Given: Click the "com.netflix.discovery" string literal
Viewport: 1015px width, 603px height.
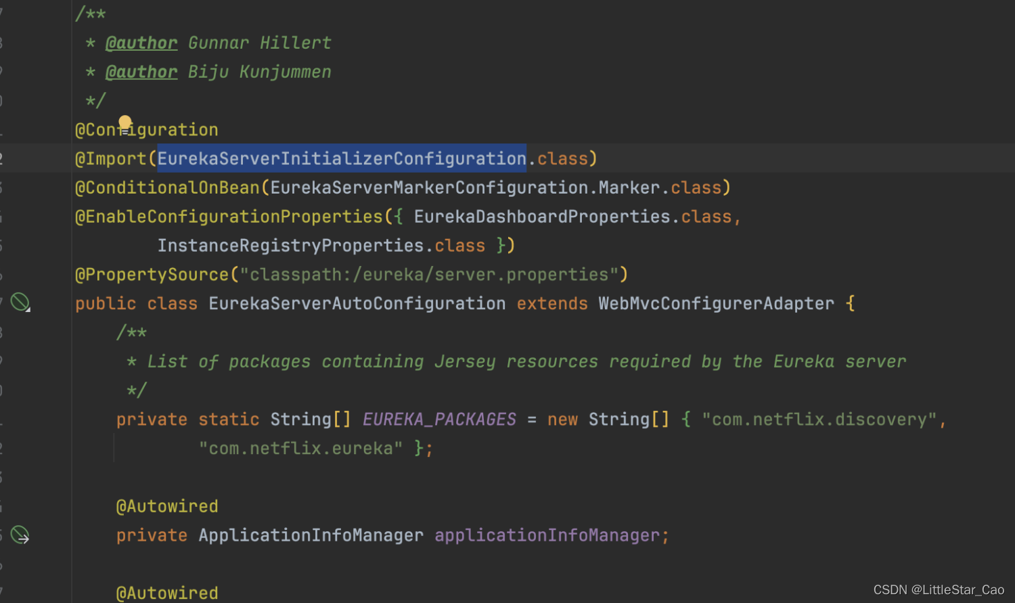Looking at the screenshot, I should click(x=819, y=420).
